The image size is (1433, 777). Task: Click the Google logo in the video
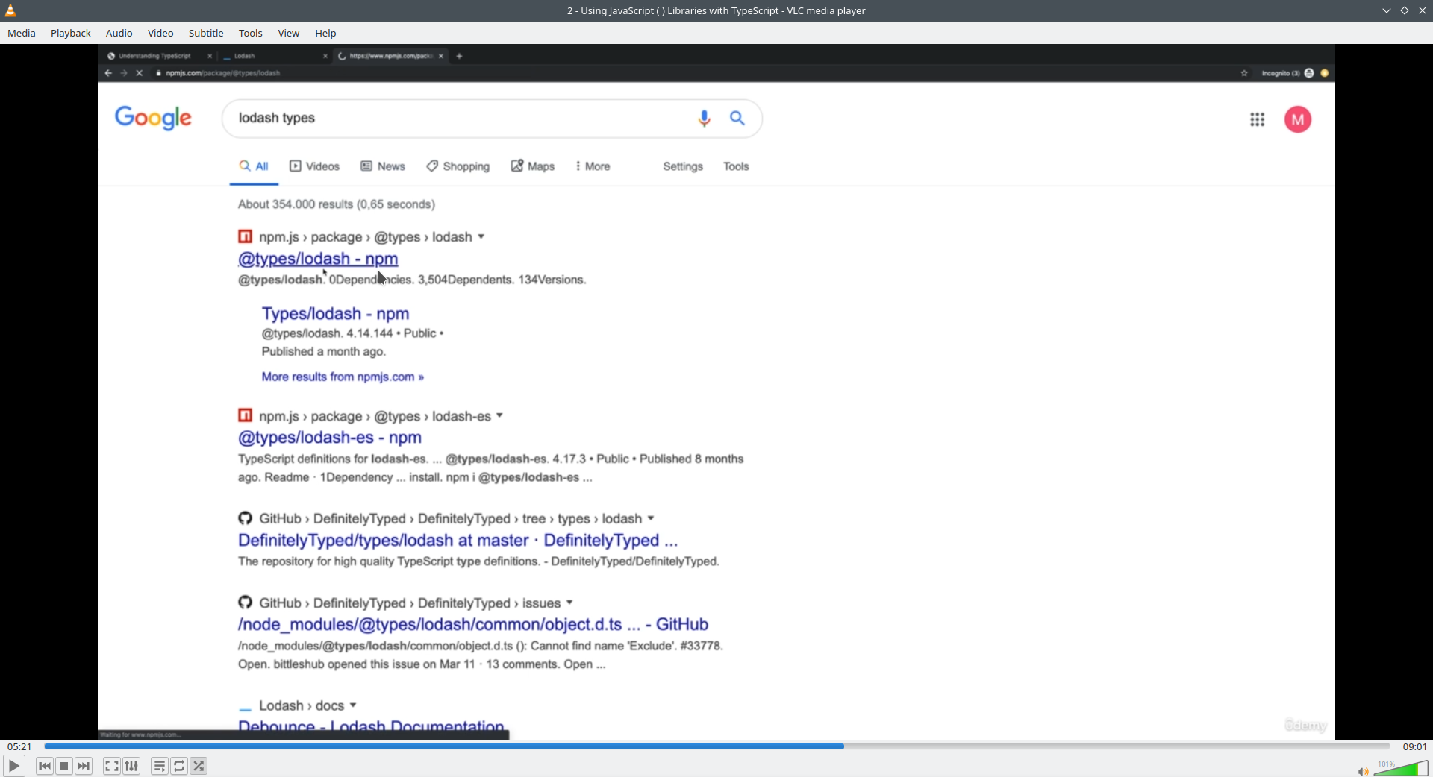point(153,118)
